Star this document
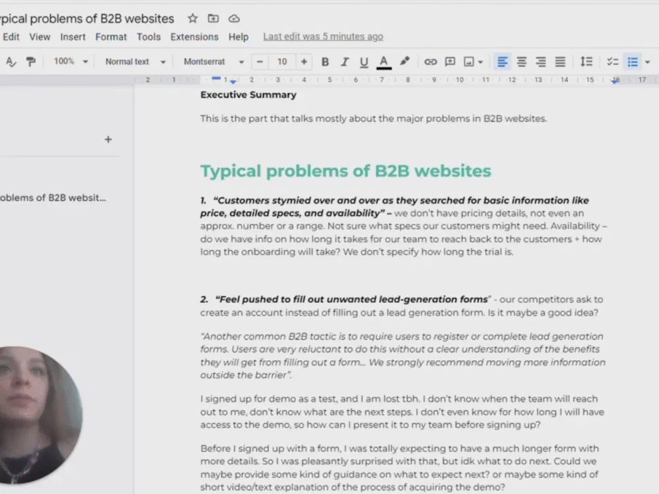 click(192, 18)
